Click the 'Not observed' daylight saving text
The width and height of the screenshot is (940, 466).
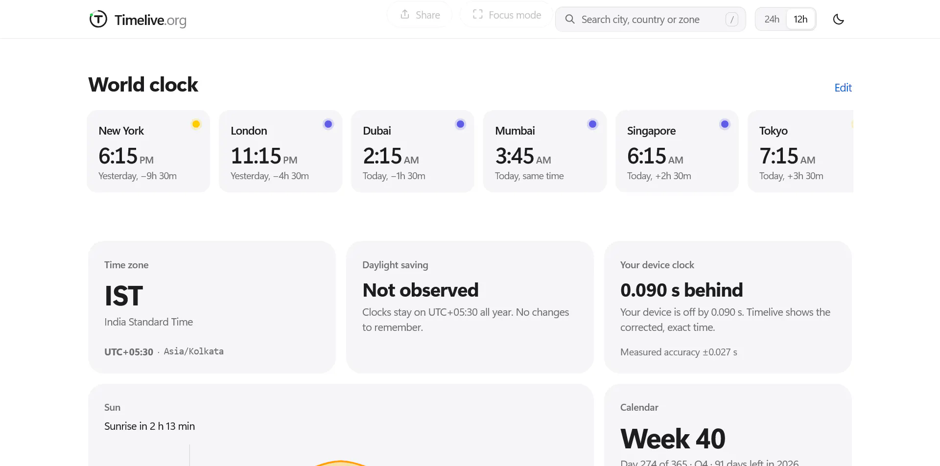(x=421, y=290)
